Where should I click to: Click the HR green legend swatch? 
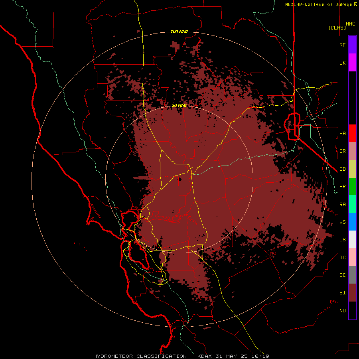(352, 187)
